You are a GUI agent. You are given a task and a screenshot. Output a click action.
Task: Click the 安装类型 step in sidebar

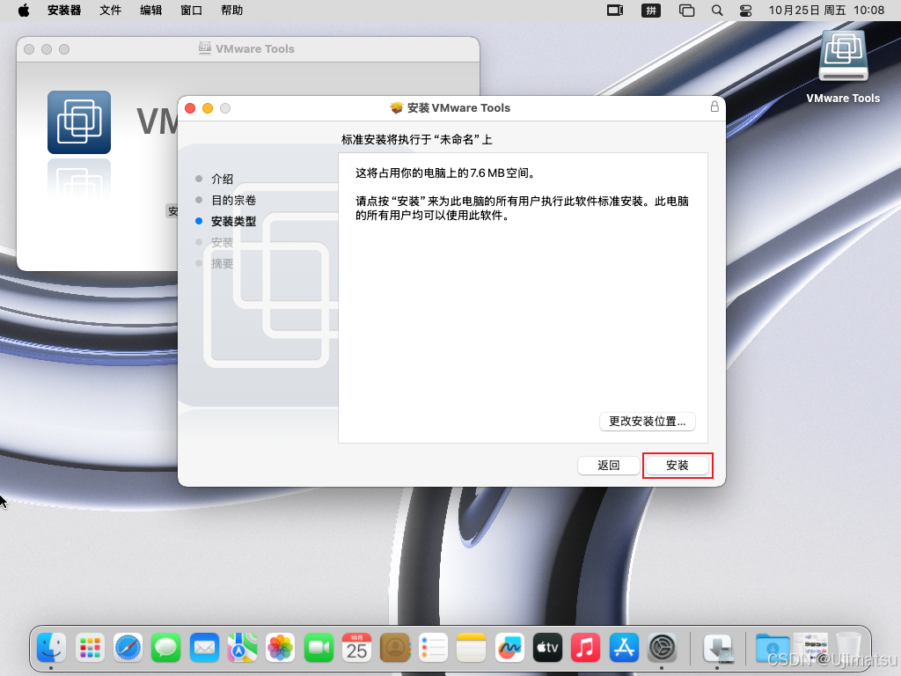coord(234,221)
